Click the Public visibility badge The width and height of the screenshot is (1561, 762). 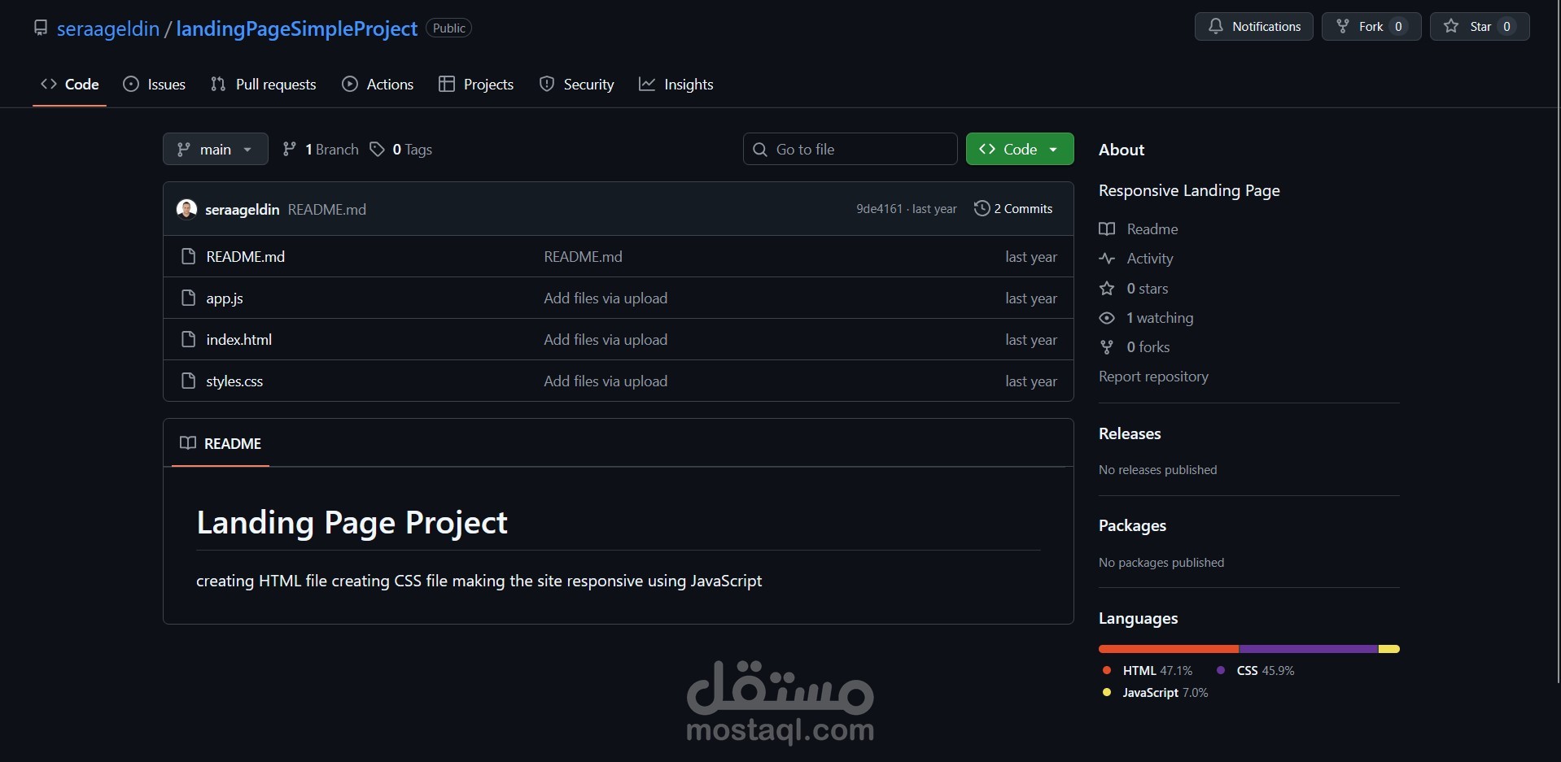click(448, 28)
